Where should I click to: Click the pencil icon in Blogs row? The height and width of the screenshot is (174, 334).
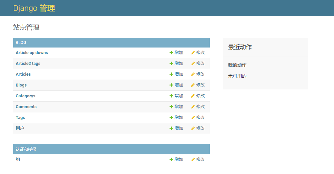[x=193, y=85]
